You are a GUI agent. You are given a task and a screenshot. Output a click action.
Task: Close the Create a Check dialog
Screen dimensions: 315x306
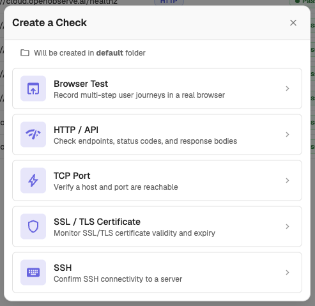(x=293, y=23)
